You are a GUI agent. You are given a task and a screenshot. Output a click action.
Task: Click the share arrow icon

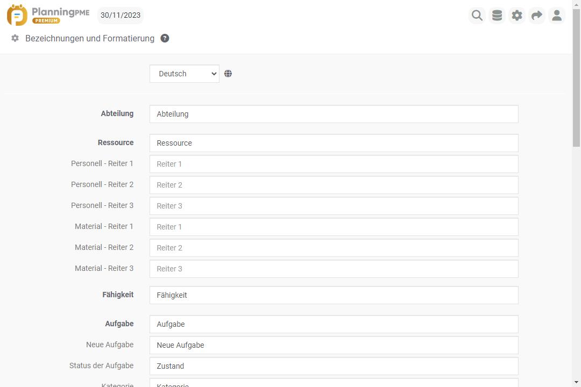(537, 16)
